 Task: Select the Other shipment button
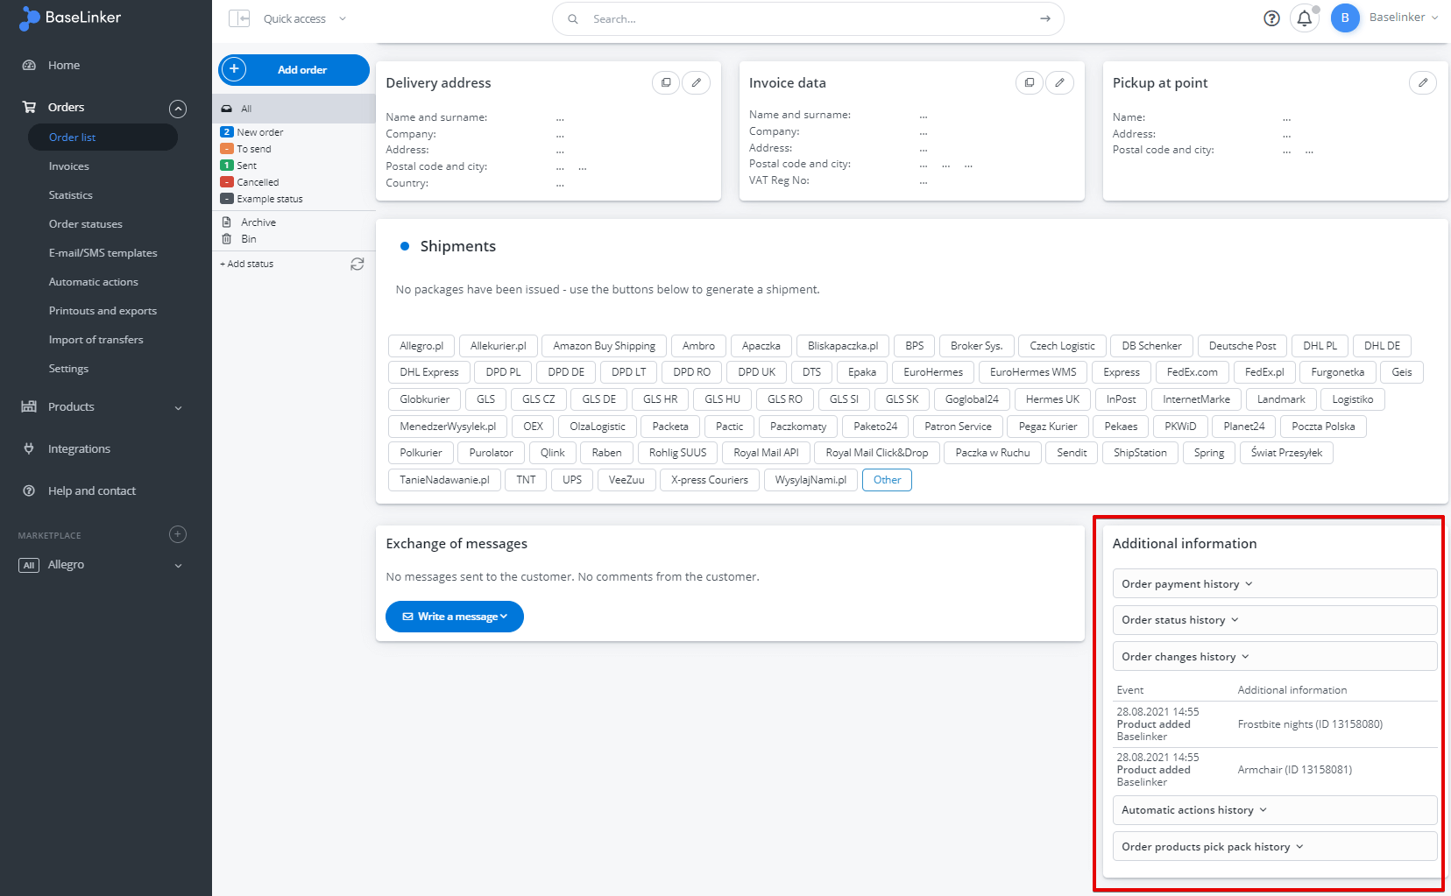tap(887, 480)
